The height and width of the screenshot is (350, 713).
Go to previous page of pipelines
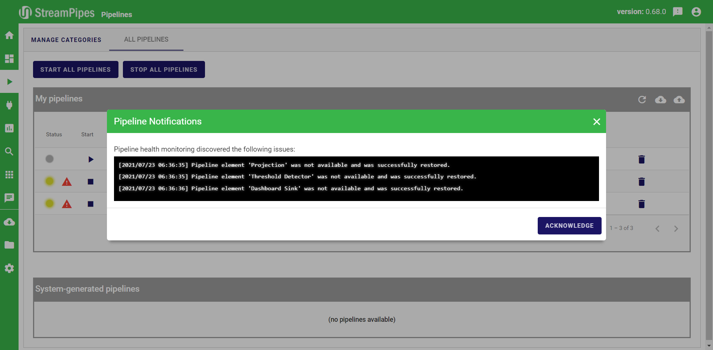pyautogui.click(x=657, y=229)
